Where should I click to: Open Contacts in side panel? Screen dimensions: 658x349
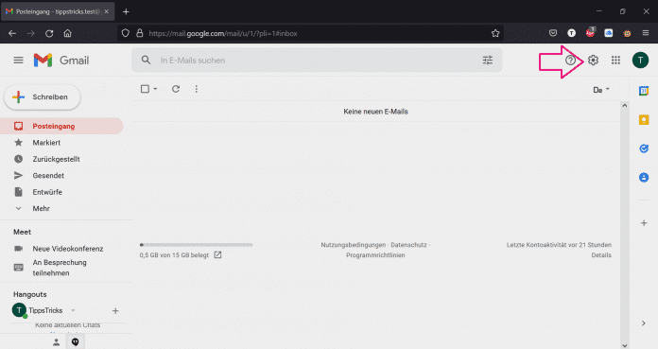(x=644, y=177)
